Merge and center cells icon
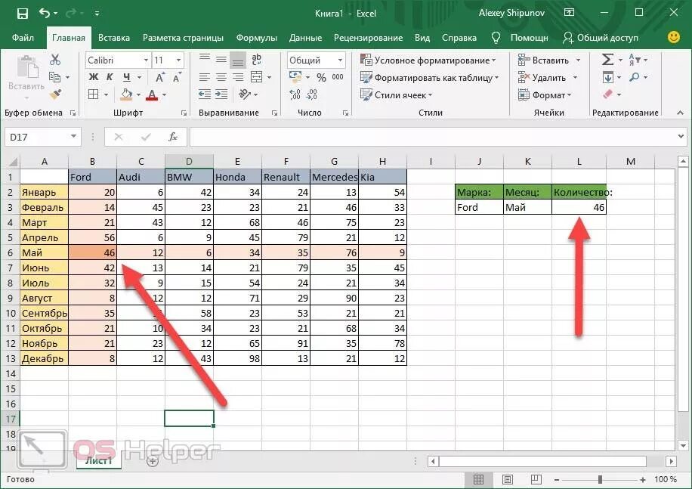Viewport: 692px width, 489px height. click(256, 77)
